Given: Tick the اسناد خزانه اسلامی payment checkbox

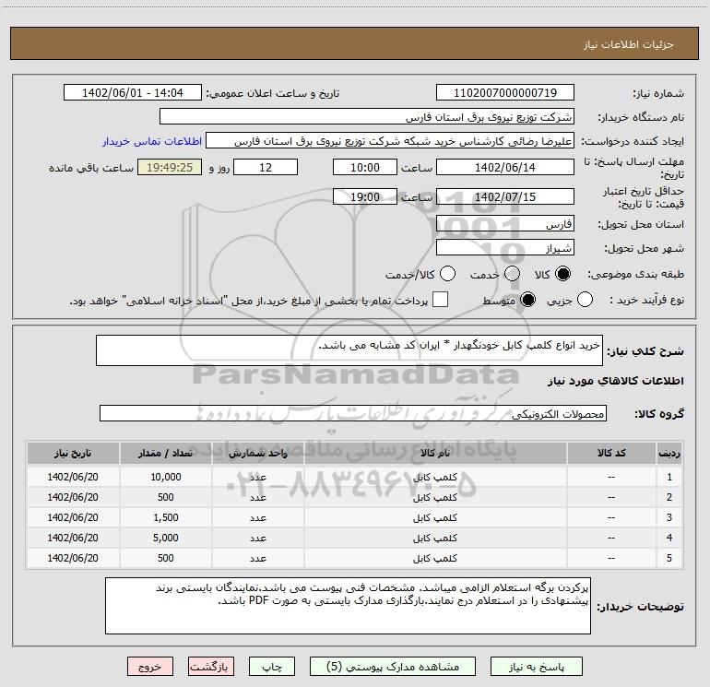Looking at the screenshot, I should point(440,300).
